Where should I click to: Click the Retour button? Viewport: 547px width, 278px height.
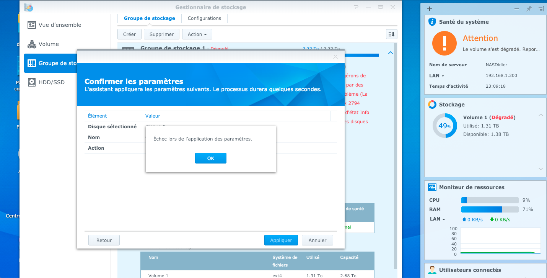click(104, 240)
